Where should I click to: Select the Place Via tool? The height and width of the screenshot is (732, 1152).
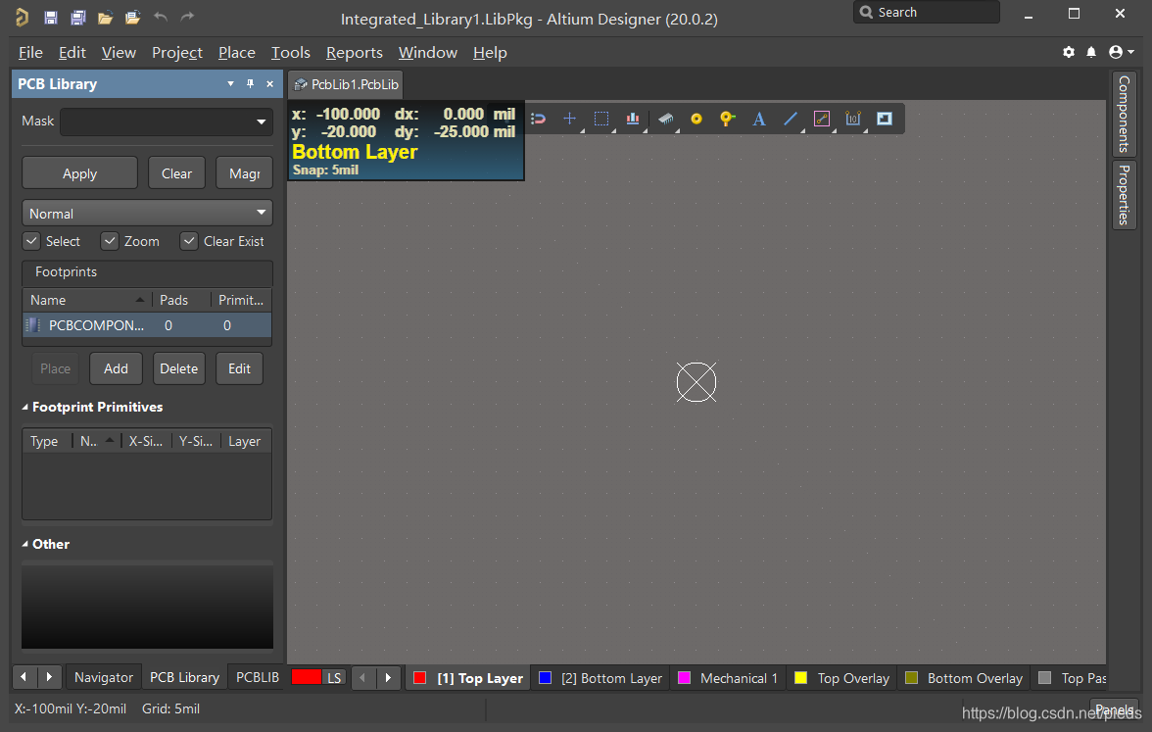point(727,119)
